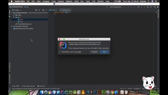Collapse the TestKotlinPush root node
Screen dimensions: 168x95
[x=12, y=13]
